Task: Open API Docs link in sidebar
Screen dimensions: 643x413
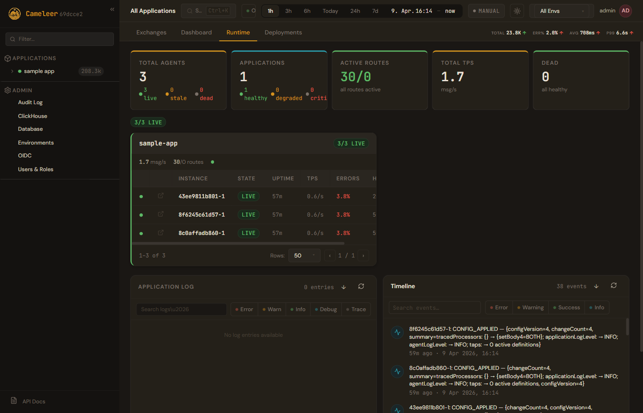Action: coord(34,402)
